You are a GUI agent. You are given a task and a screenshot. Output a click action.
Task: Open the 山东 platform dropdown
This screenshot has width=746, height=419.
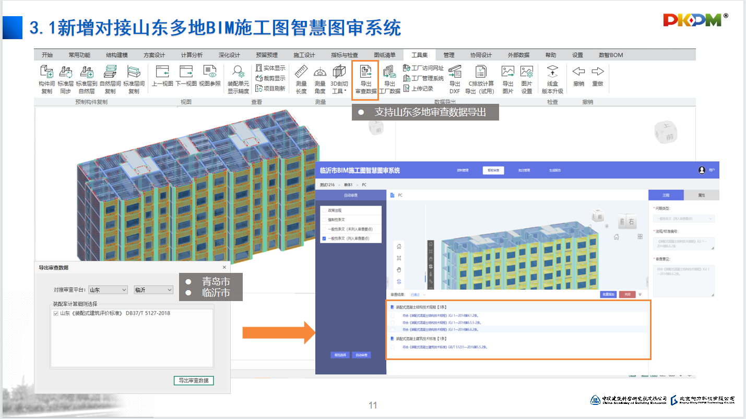pyautogui.click(x=108, y=290)
